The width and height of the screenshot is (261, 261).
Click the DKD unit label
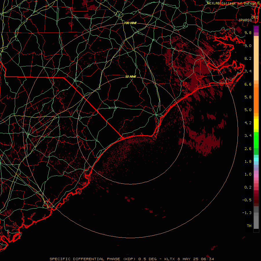tap(255, 17)
